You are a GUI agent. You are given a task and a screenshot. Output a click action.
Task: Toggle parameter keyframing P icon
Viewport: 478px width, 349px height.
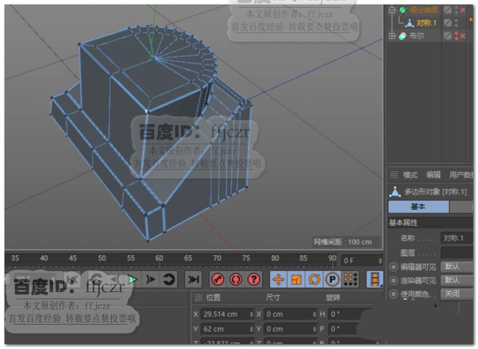(332, 279)
